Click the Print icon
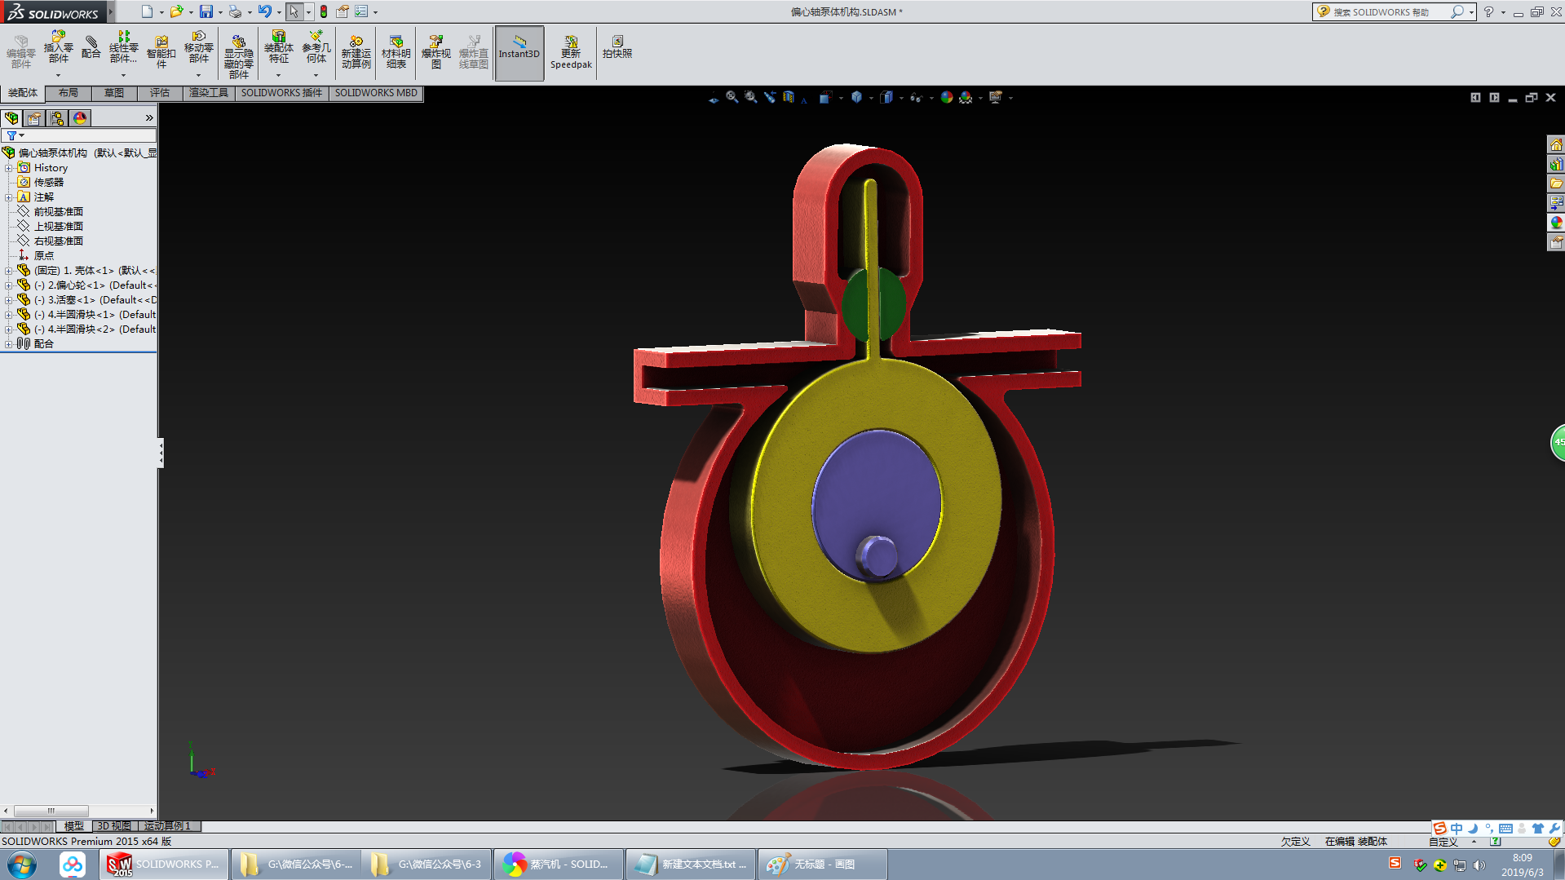Screen dimensions: 1565x880 tap(235, 11)
